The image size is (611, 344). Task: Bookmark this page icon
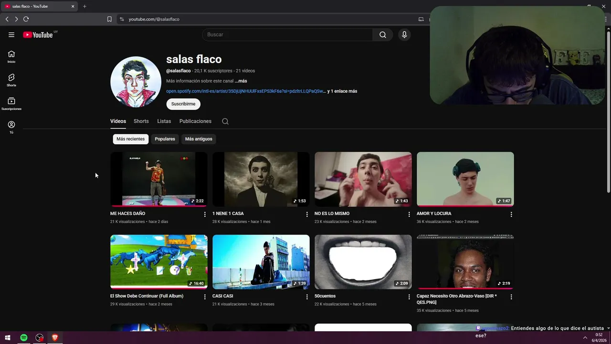(109, 19)
